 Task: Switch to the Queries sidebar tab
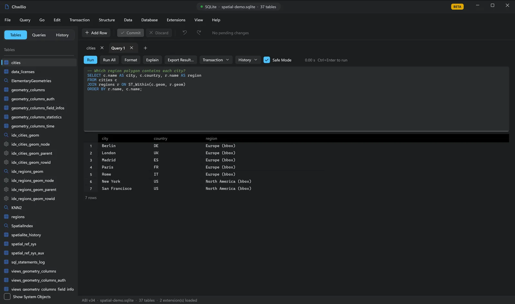click(39, 35)
